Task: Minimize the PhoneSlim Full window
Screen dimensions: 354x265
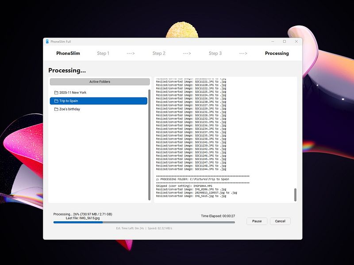Action: 273,42
